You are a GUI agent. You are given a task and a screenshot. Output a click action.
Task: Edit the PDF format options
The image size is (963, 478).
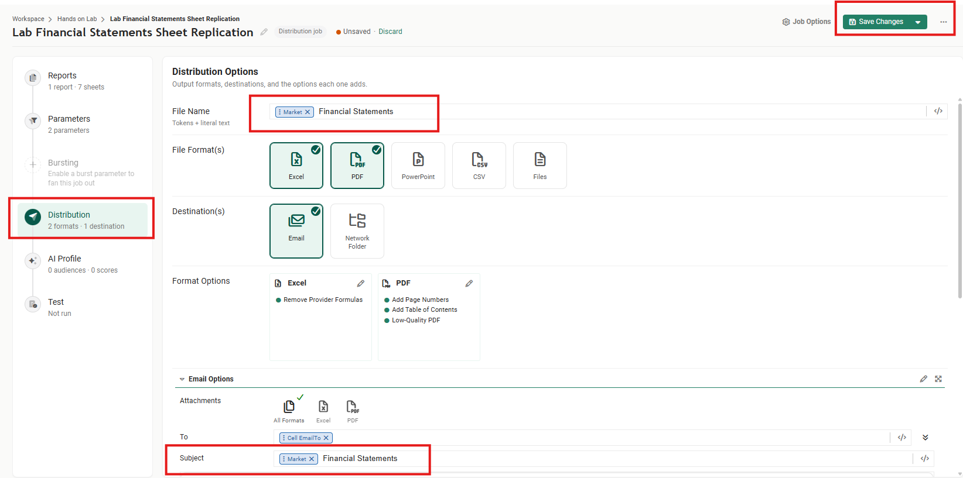469,283
